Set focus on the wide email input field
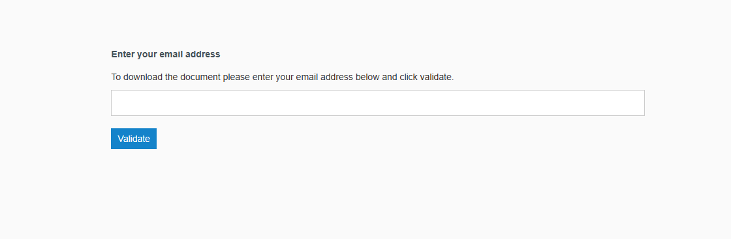The width and height of the screenshot is (731, 239). [x=378, y=103]
